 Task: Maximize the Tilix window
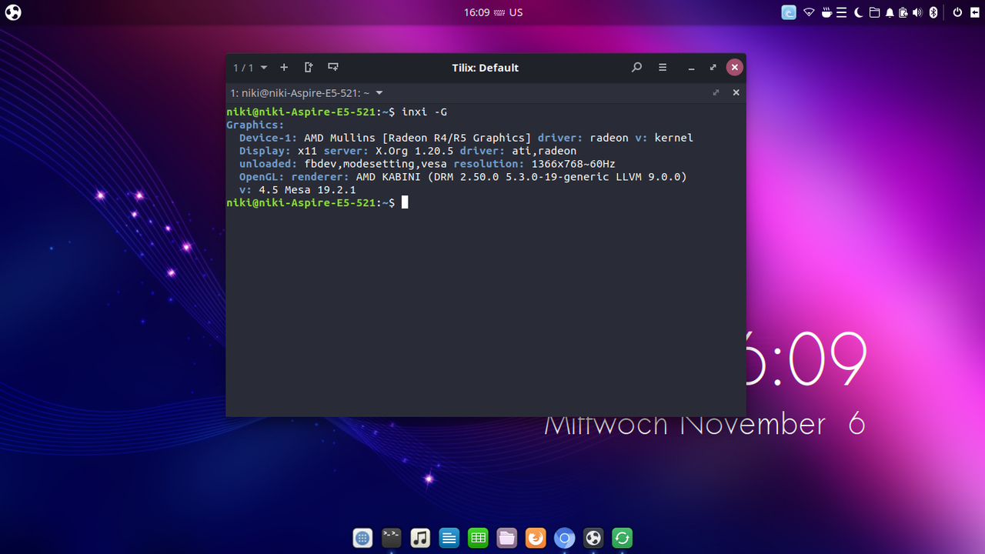click(x=713, y=68)
